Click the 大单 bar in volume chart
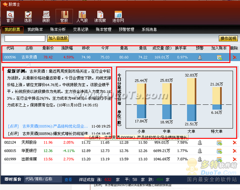Image resolution: width=240 pixels, height=190 pixels. pos(192,100)
